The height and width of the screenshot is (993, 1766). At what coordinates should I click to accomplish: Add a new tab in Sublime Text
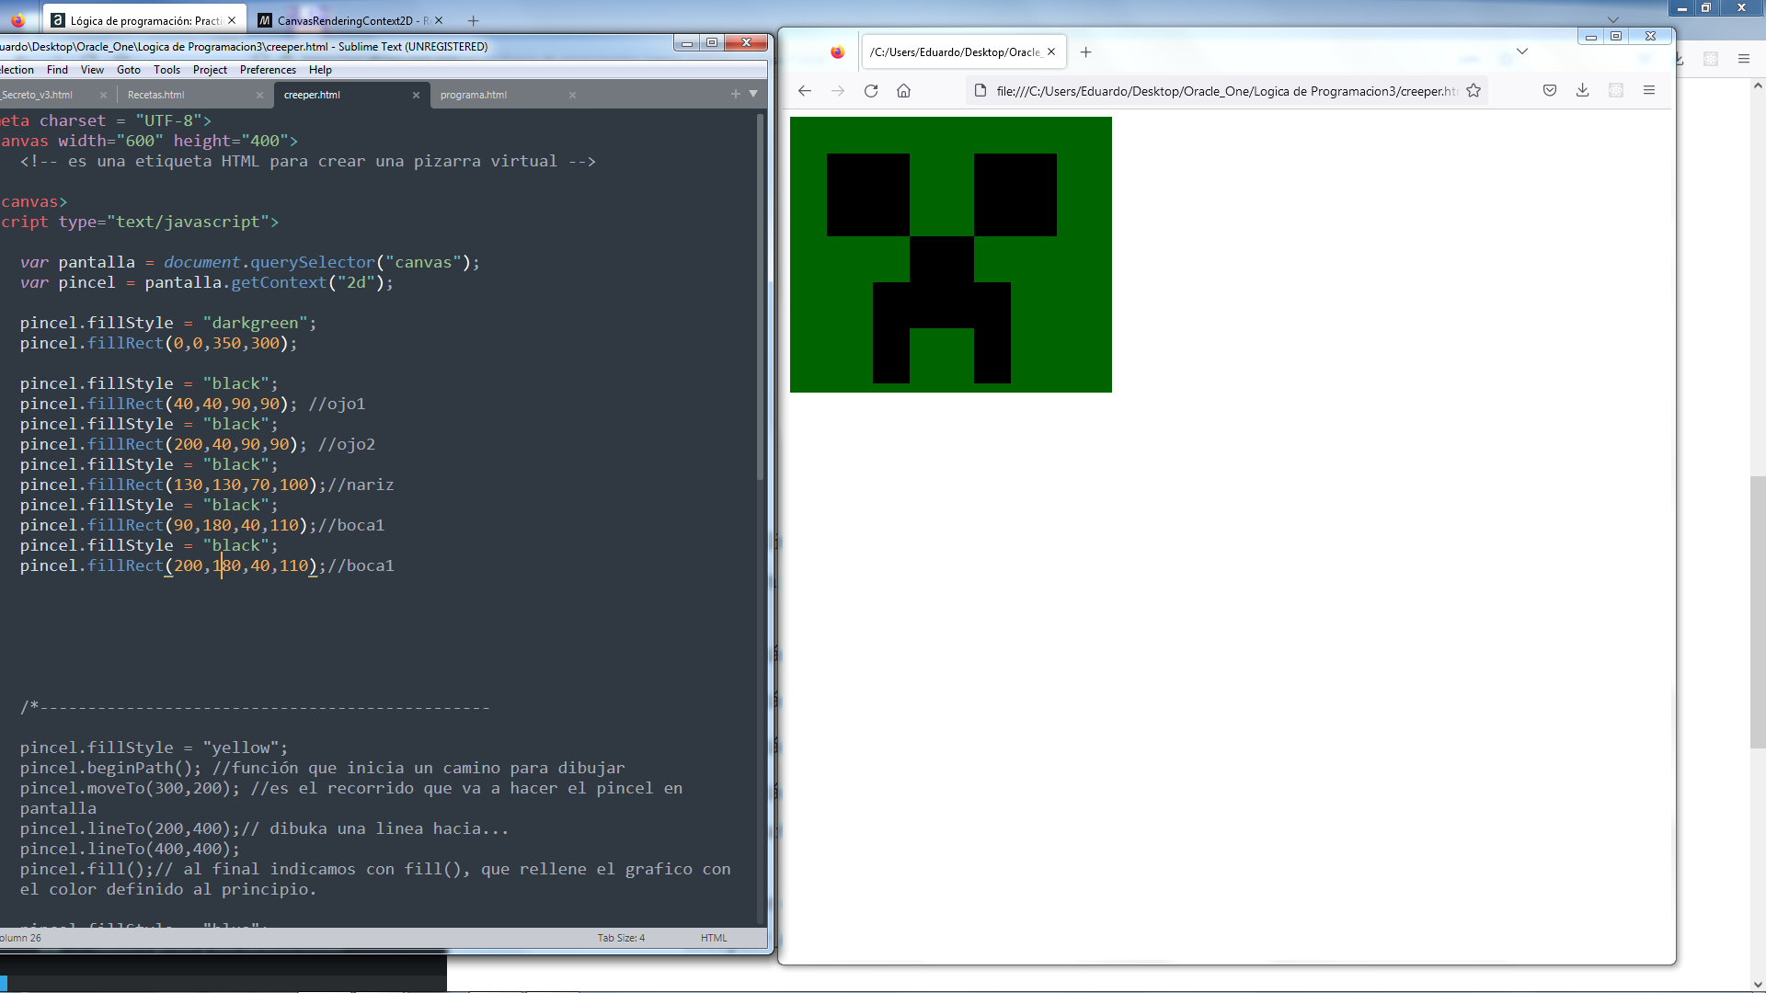click(735, 94)
